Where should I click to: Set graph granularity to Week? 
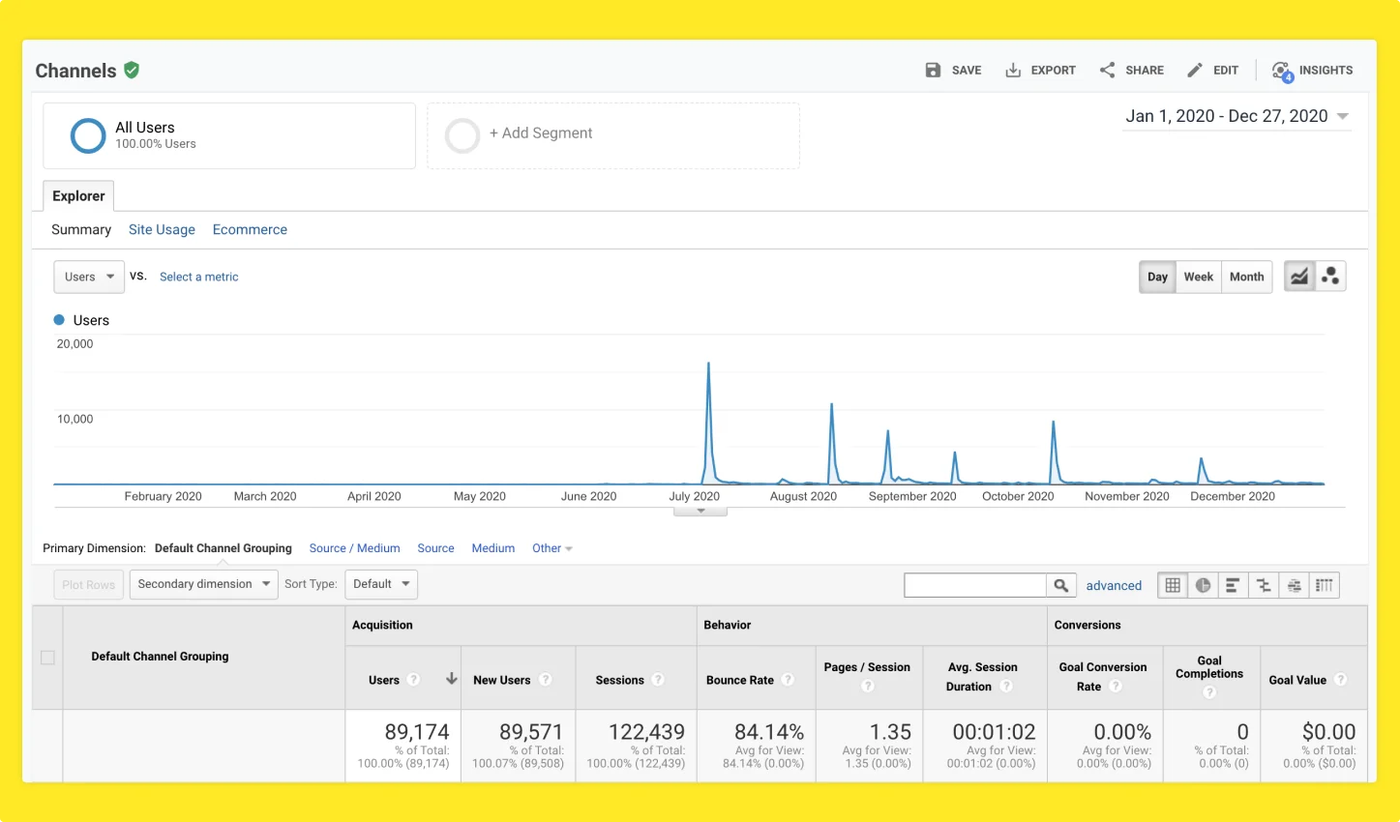pos(1198,277)
